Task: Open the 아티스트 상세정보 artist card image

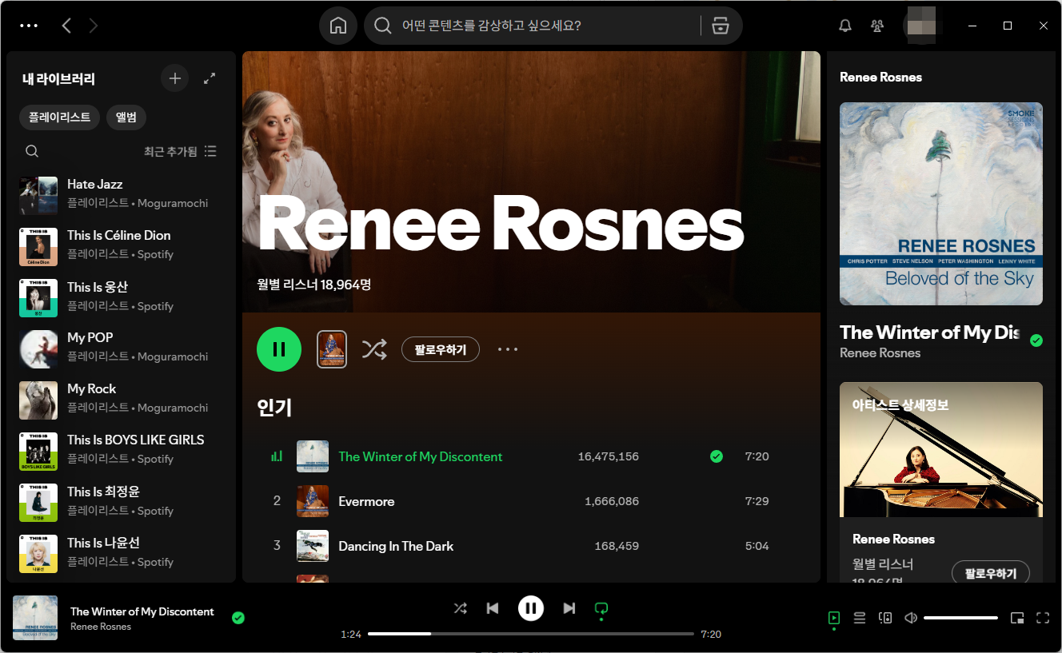Action: pyautogui.click(x=941, y=449)
